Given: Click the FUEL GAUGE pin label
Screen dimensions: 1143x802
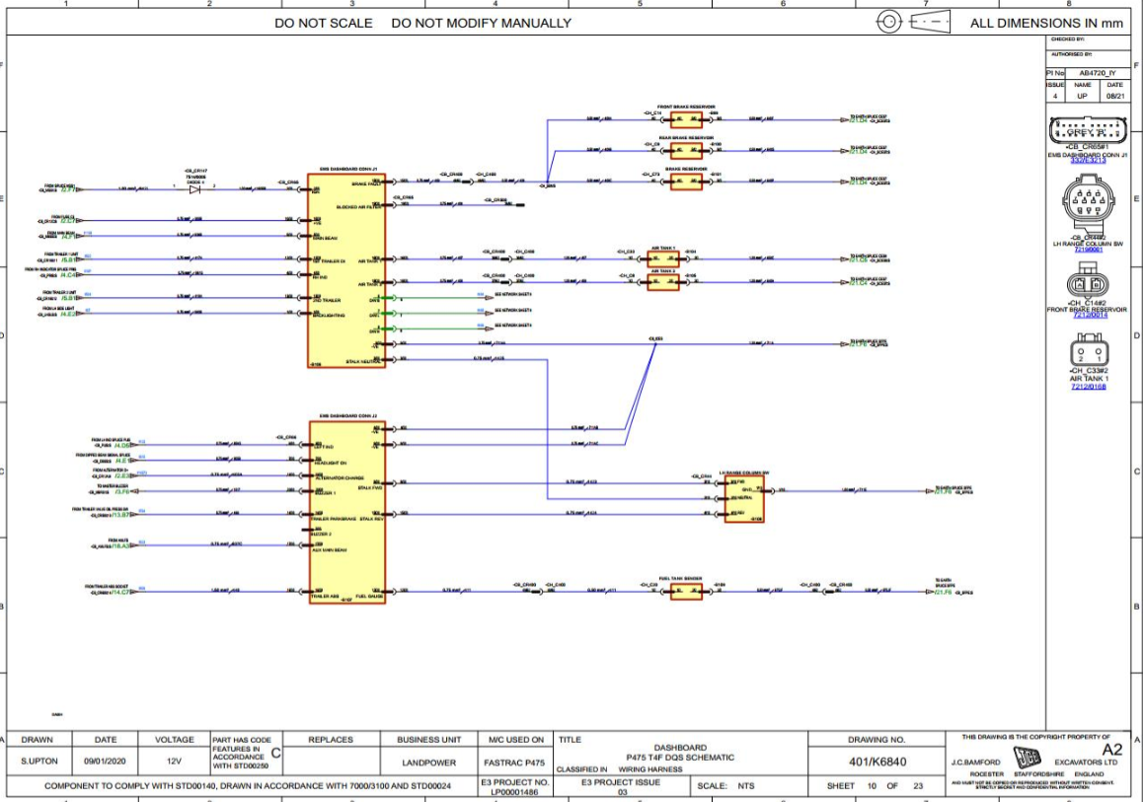Looking at the screenshot, I should click(369, 596).
